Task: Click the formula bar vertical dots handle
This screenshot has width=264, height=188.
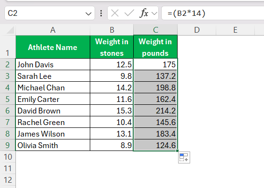Action: point(101,13)
